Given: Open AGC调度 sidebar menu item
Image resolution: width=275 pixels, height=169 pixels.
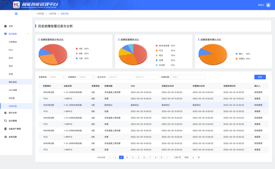Looking at the screenshot, I should [x=13, y=90].
